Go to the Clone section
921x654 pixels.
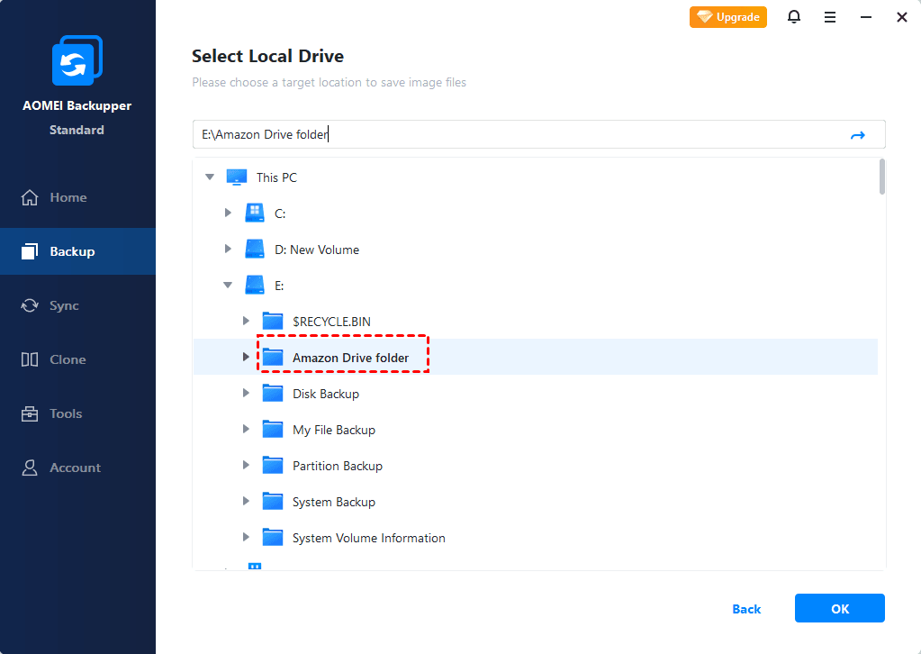[68, 359]
